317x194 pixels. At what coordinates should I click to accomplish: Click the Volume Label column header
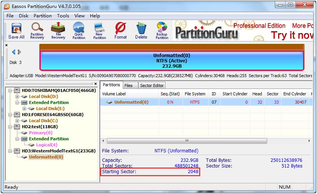click(x=130, y=94)
